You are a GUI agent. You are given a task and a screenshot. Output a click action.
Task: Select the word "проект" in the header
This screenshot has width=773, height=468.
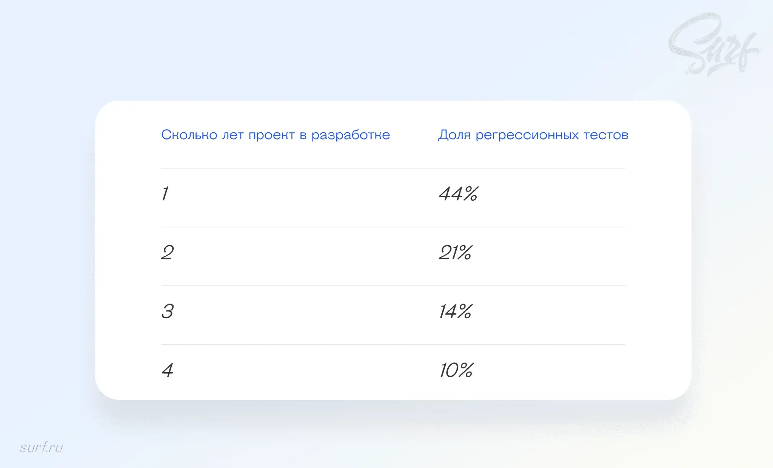point(271,135)
